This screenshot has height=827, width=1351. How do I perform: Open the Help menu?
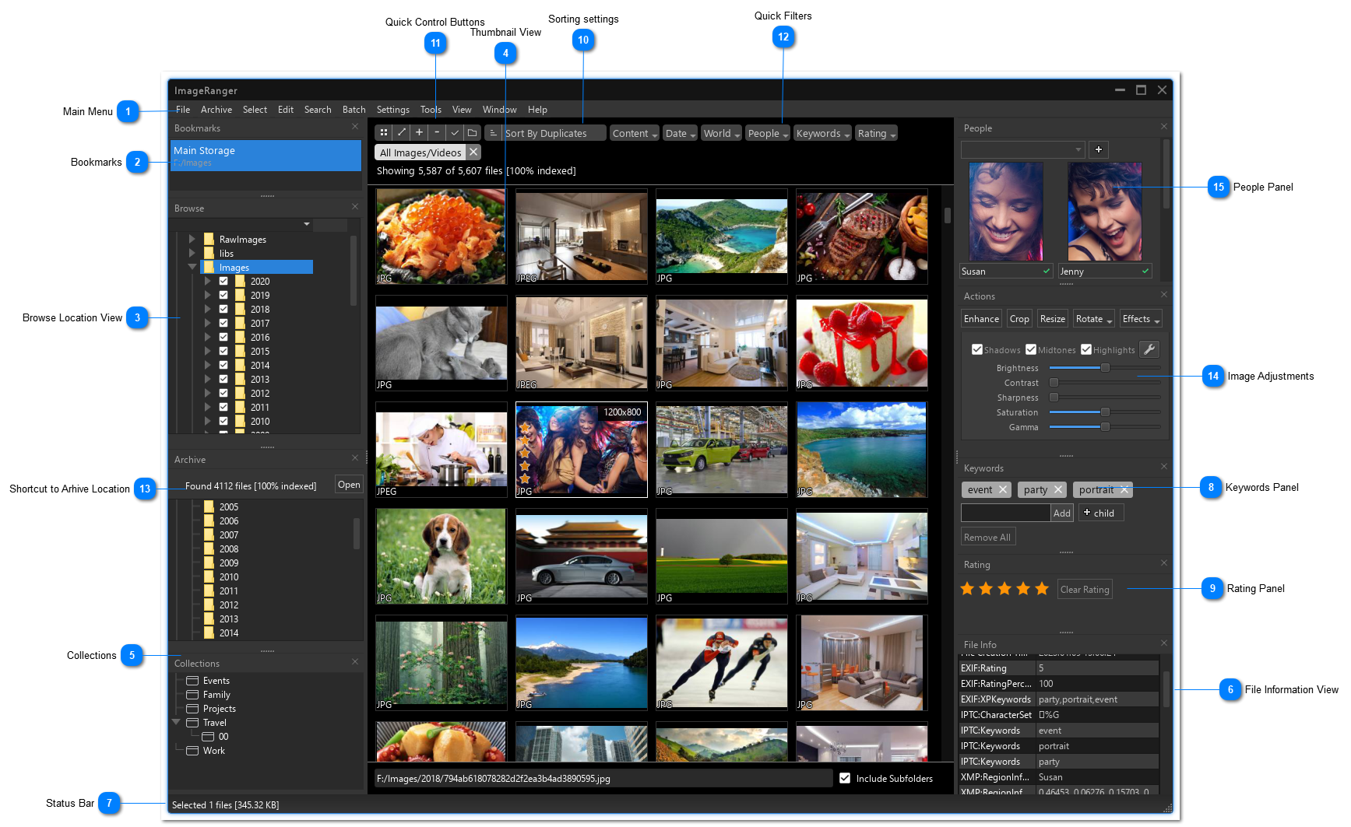[x=537, y=110]
